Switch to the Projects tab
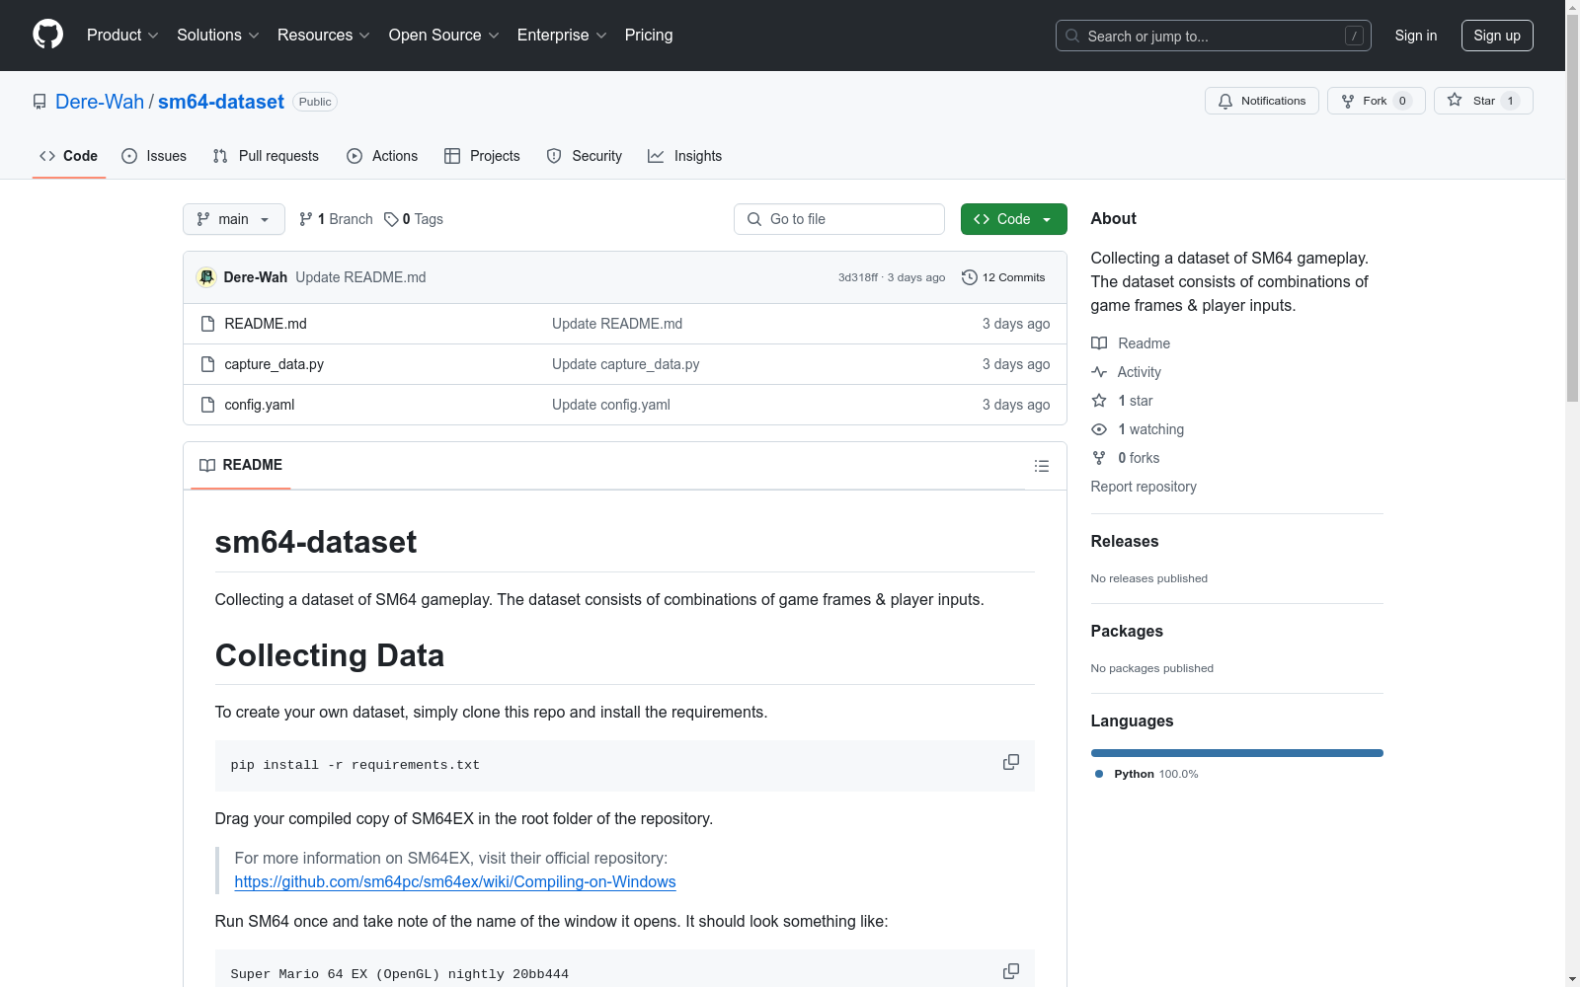The height and width of the screenshot is (987, 1580). click(x=482, y=156)
